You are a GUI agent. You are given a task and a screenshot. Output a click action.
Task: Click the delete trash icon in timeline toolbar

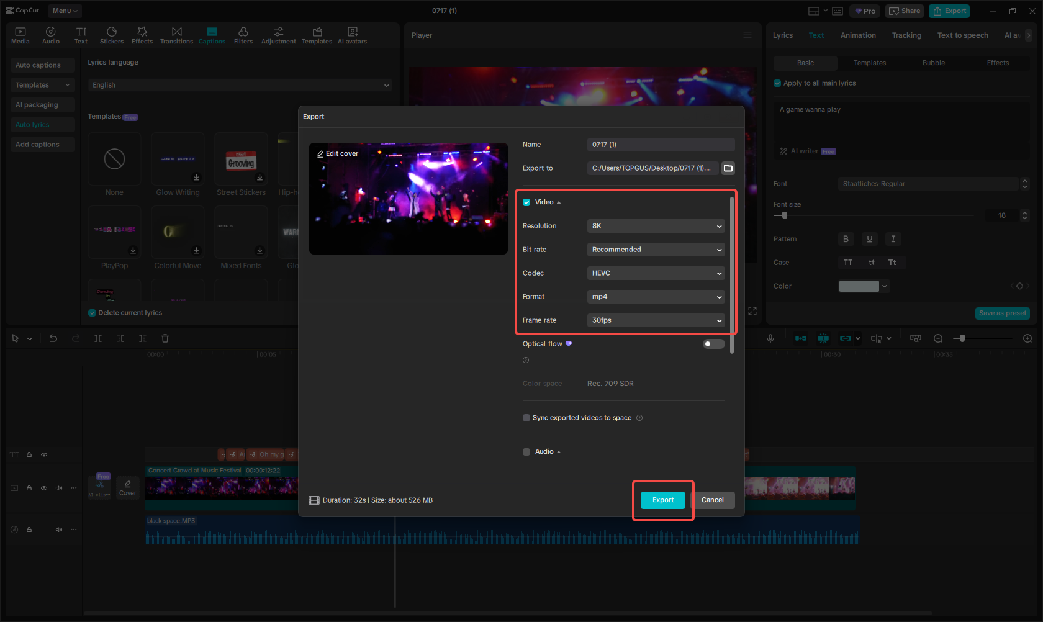(165, 338)
